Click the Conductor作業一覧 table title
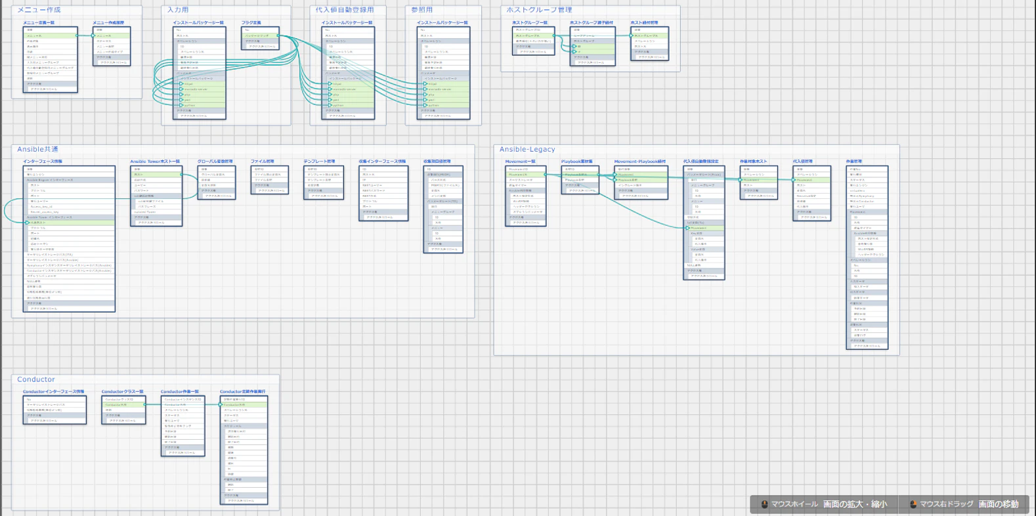This screenshot has width=1036, height=516. pos(180,392)
